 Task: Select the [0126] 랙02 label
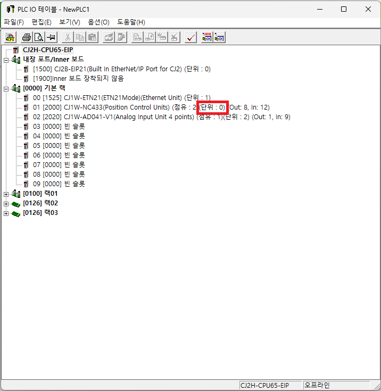(x=40, y=203)
